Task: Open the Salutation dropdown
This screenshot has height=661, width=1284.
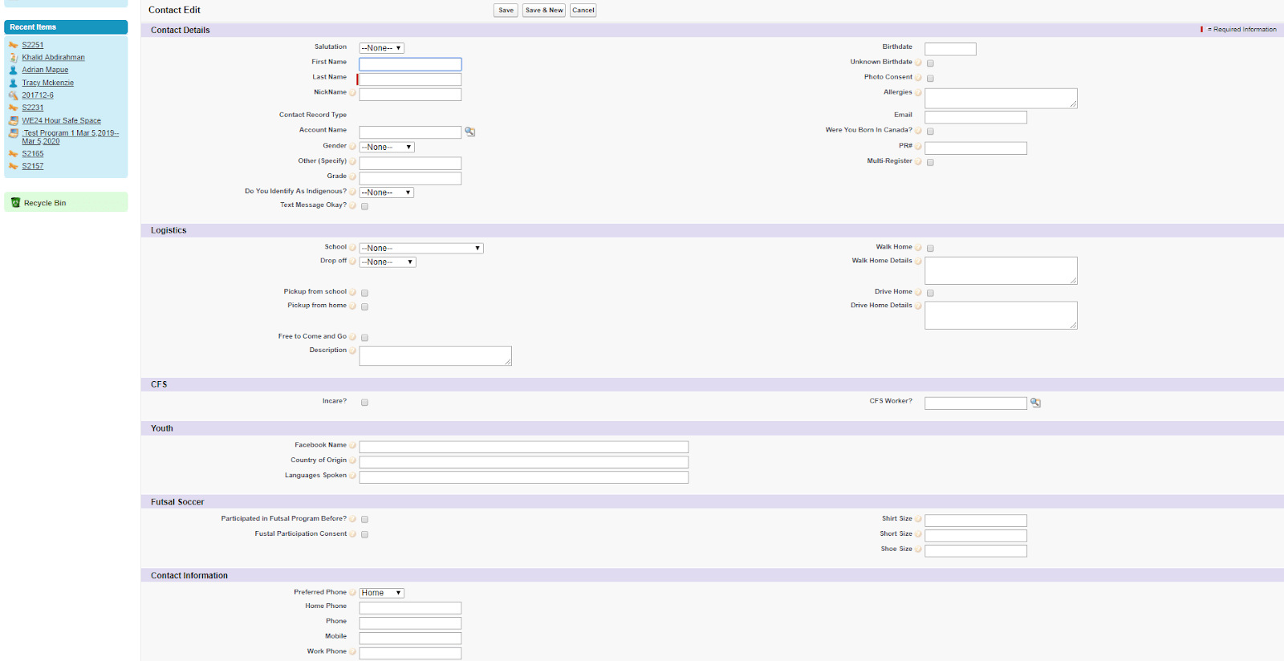Action: pyautogui.click(x=381, y=48)
